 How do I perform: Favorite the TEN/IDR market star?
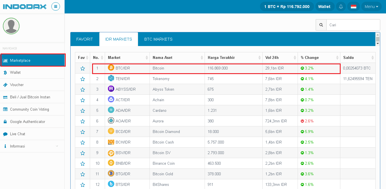83,79
